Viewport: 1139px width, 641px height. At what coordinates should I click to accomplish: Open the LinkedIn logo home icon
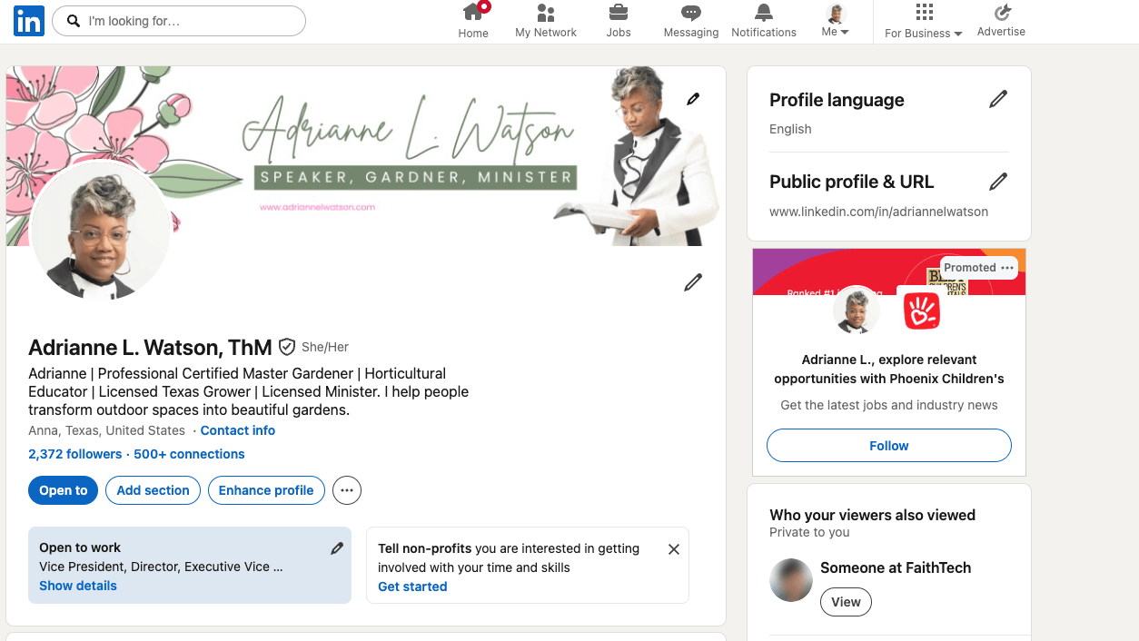28,21
